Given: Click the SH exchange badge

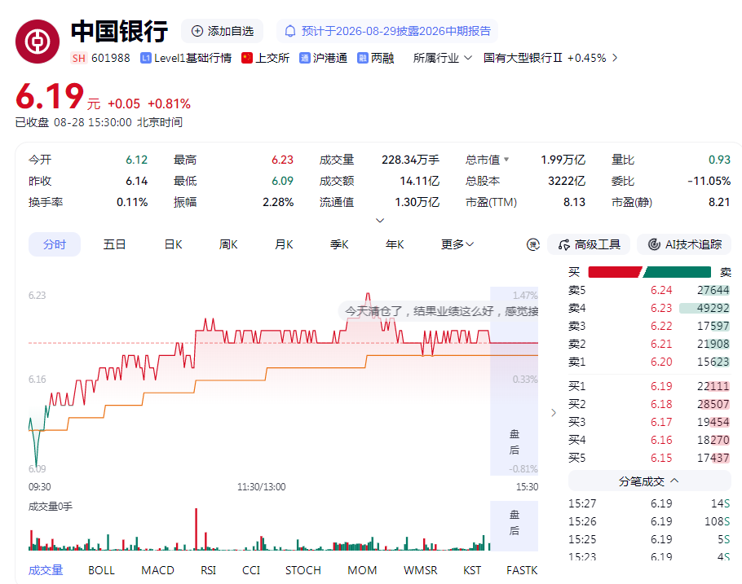Looking at the screenshot, I should (79, 58).
